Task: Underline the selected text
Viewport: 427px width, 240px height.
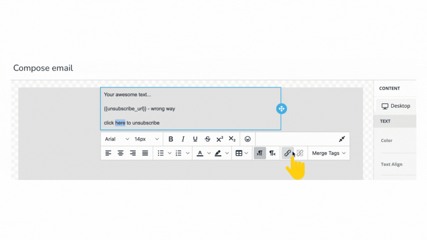Action: [195, 139]
